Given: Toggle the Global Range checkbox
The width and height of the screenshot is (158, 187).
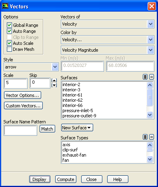Looking at the screenshot, I should coord(9,25).
